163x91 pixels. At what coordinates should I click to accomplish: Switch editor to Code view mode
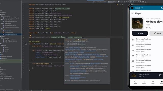coord(110,2)
